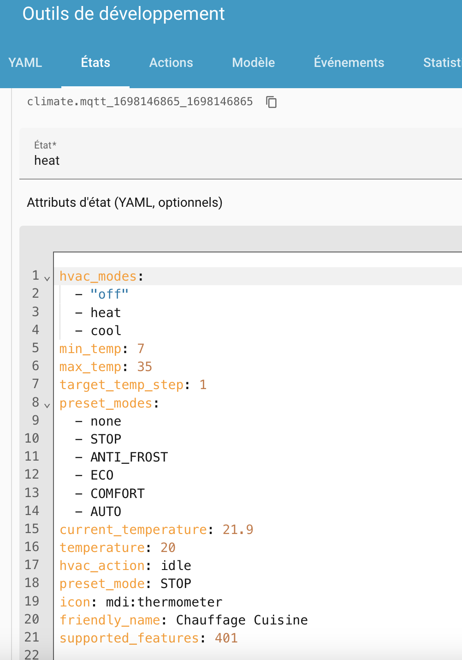Viewport: 462px width, 660px height.
Task: Copy the climate entity ID to clipboard
Action: coord(272,102)
